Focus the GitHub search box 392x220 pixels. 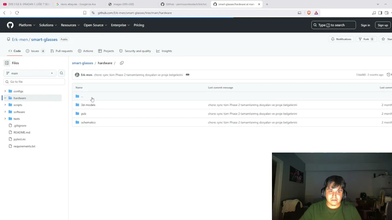click(334, 25)
